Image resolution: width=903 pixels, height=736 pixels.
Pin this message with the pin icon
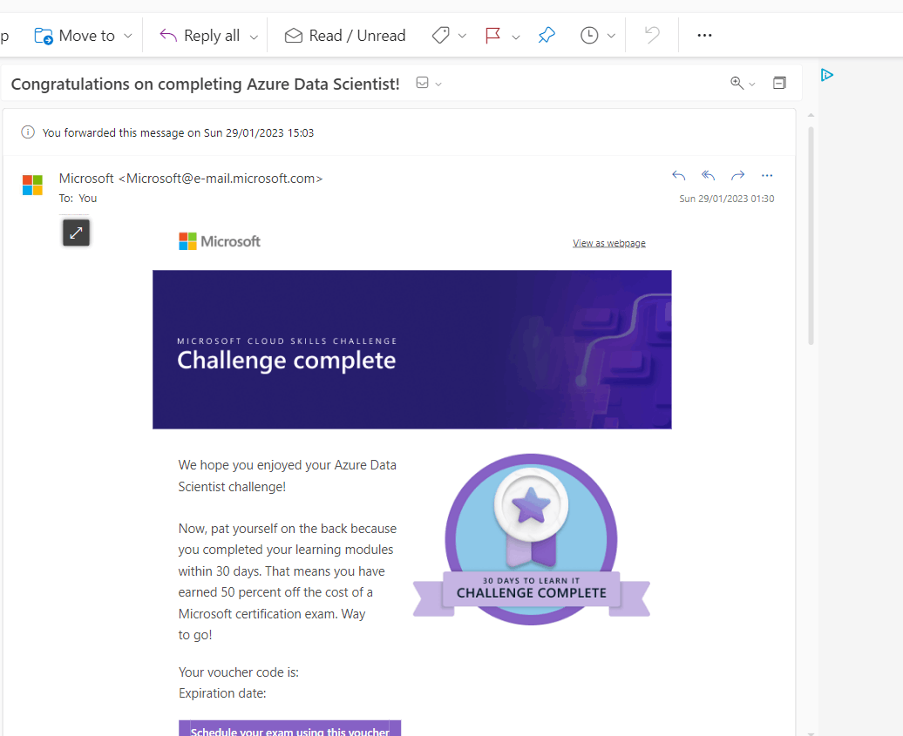(x=547, y=35)
